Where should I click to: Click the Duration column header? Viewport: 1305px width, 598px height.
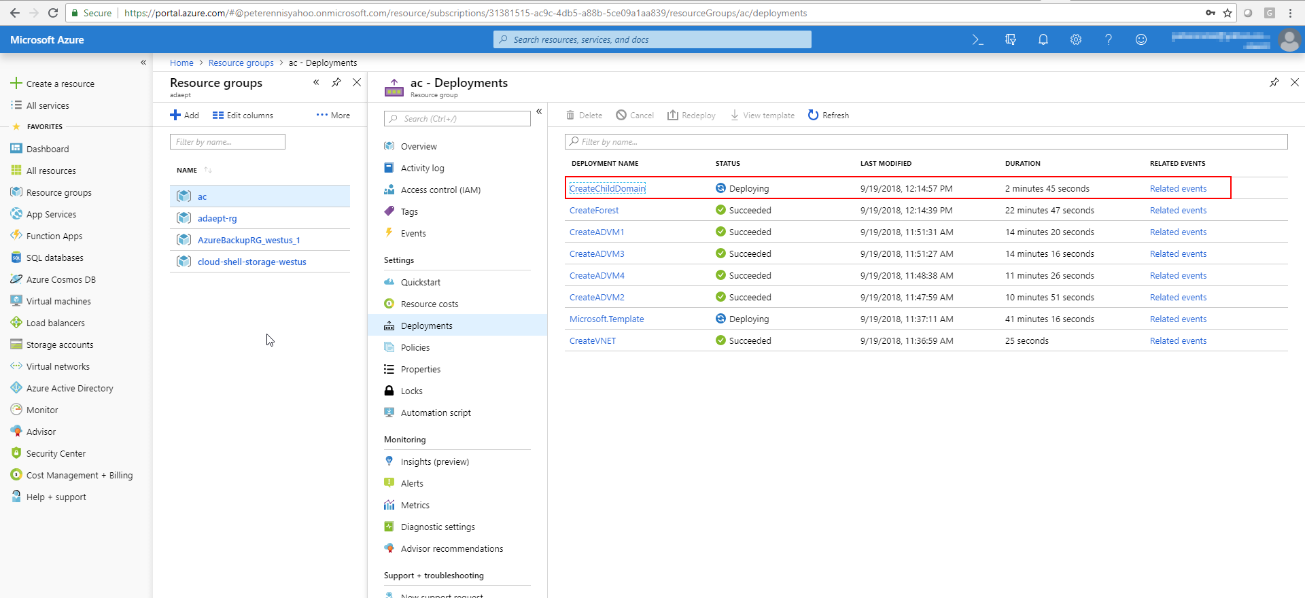tap(1023, 163)
